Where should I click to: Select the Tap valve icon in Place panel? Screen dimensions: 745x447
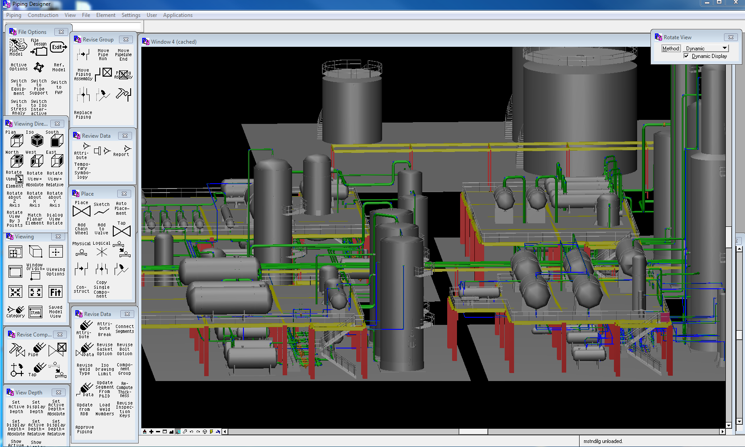(122, 231)
